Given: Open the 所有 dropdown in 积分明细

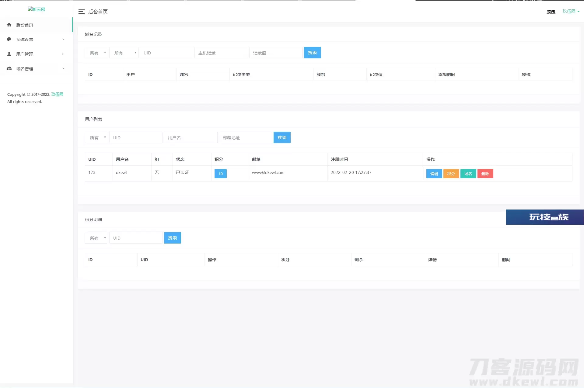Looking at the screenshot, I should coord(96,238).
